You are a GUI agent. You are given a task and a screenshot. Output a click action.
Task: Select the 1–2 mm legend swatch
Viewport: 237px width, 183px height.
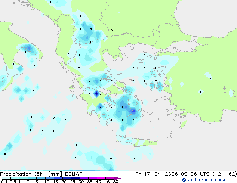point(24,178)
